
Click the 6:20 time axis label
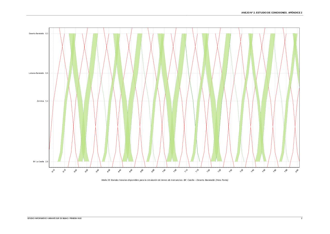tap(75, 171)
